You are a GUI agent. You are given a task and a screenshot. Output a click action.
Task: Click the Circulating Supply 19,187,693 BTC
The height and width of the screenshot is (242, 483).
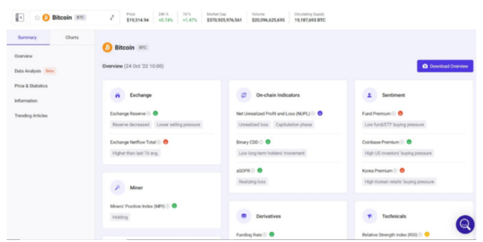310,20
